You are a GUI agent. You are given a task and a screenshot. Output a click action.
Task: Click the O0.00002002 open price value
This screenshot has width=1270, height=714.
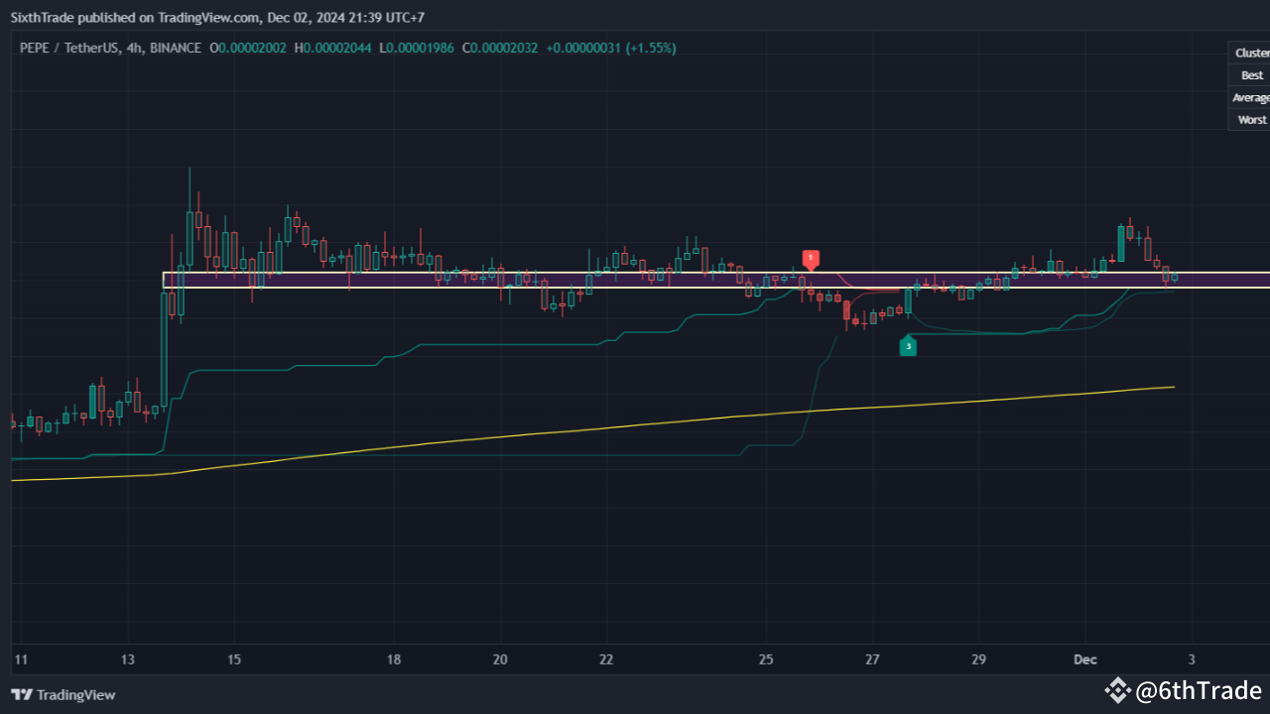[x=249, y=48]
